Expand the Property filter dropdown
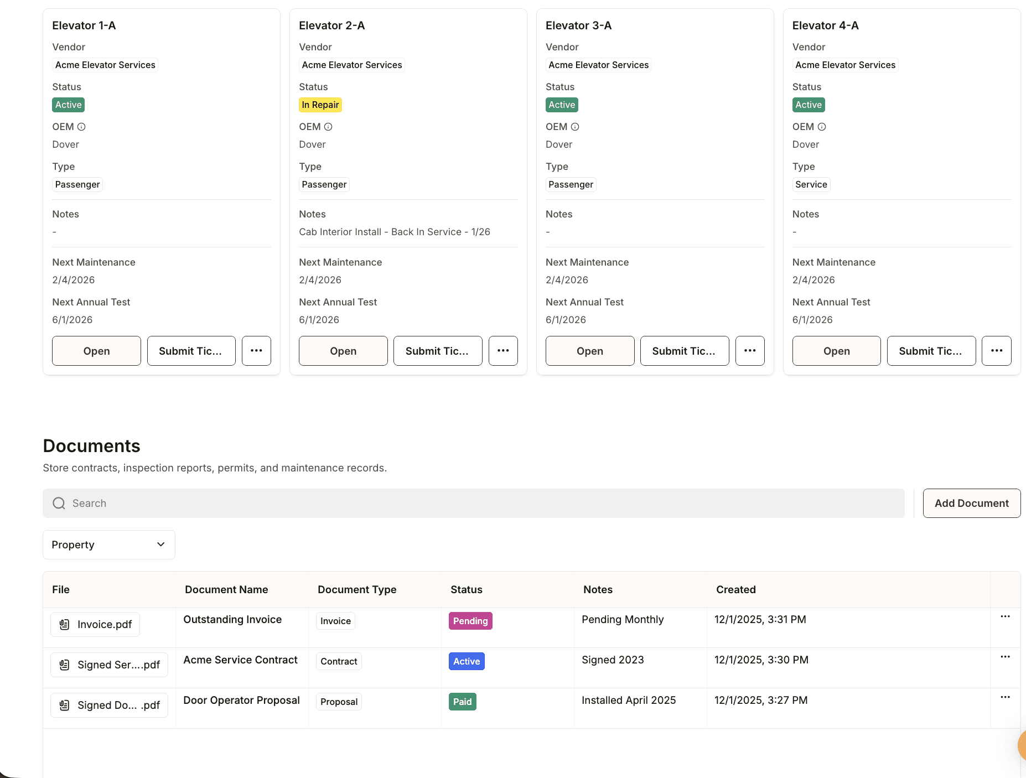1026x778 pixels. point(109,544)
